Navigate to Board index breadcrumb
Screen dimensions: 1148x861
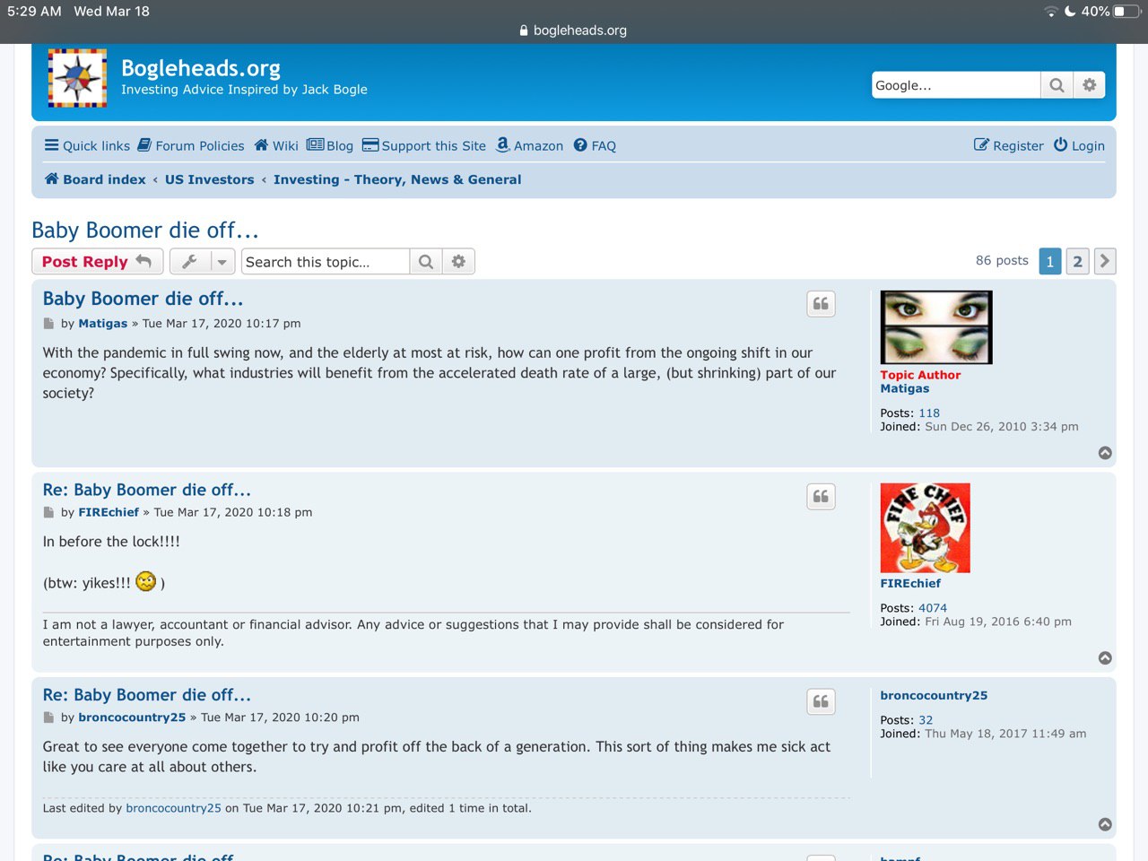tap(95, 179)
